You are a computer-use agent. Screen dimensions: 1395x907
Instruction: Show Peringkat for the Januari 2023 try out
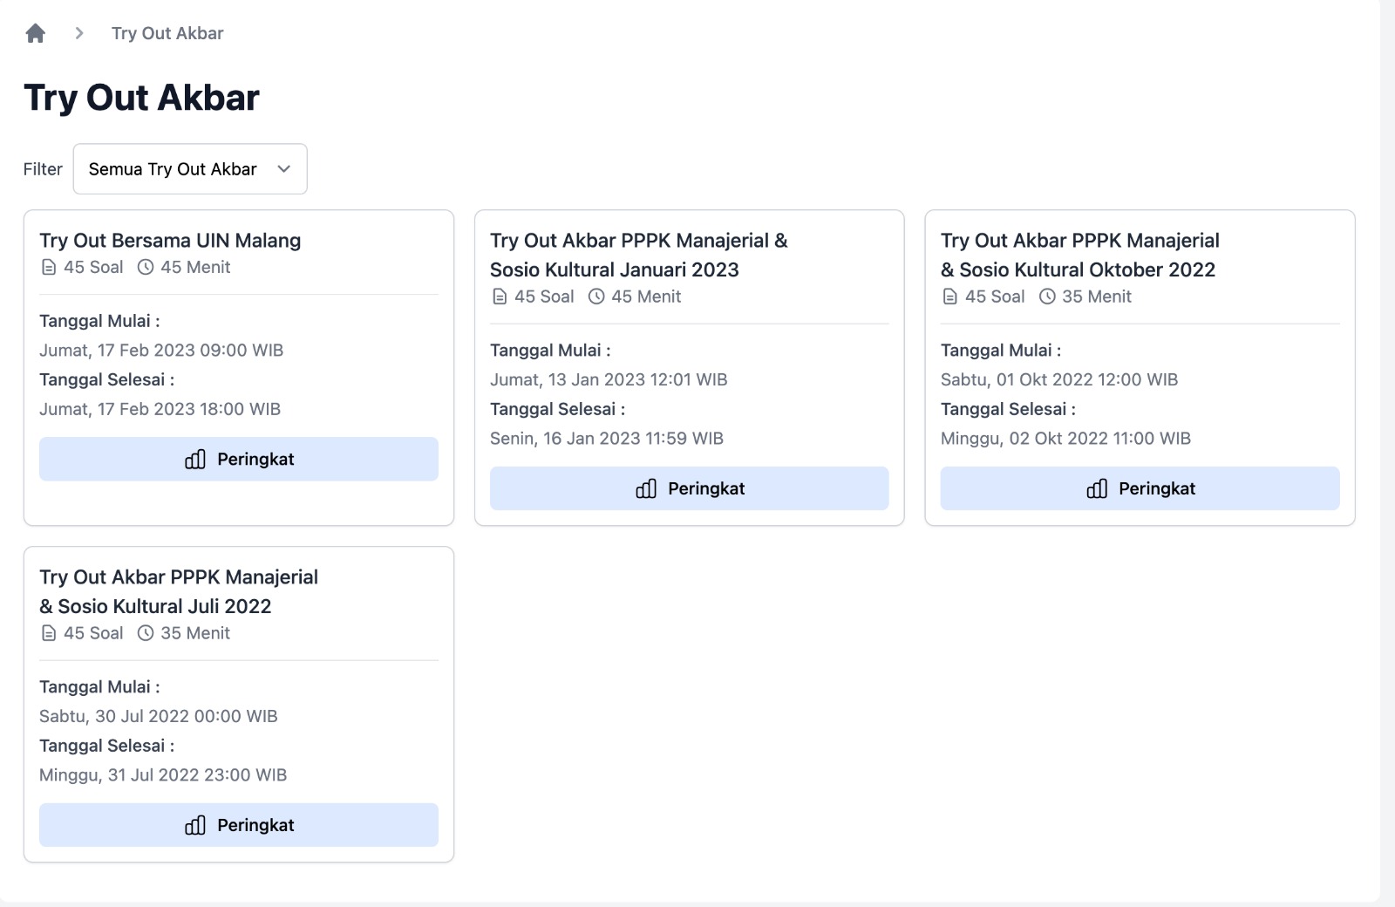point(689,488)
